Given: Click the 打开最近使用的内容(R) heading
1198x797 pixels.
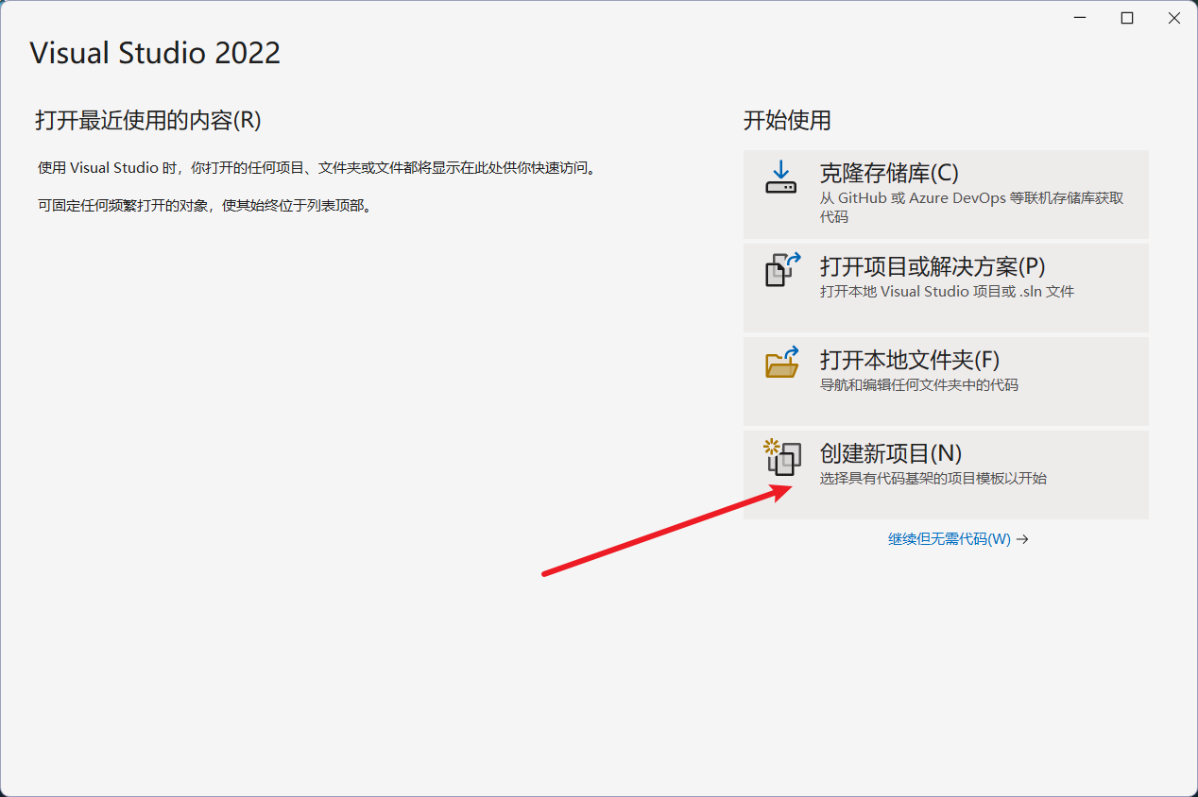Looking at the screenshot, I should (x=148, y=121).
